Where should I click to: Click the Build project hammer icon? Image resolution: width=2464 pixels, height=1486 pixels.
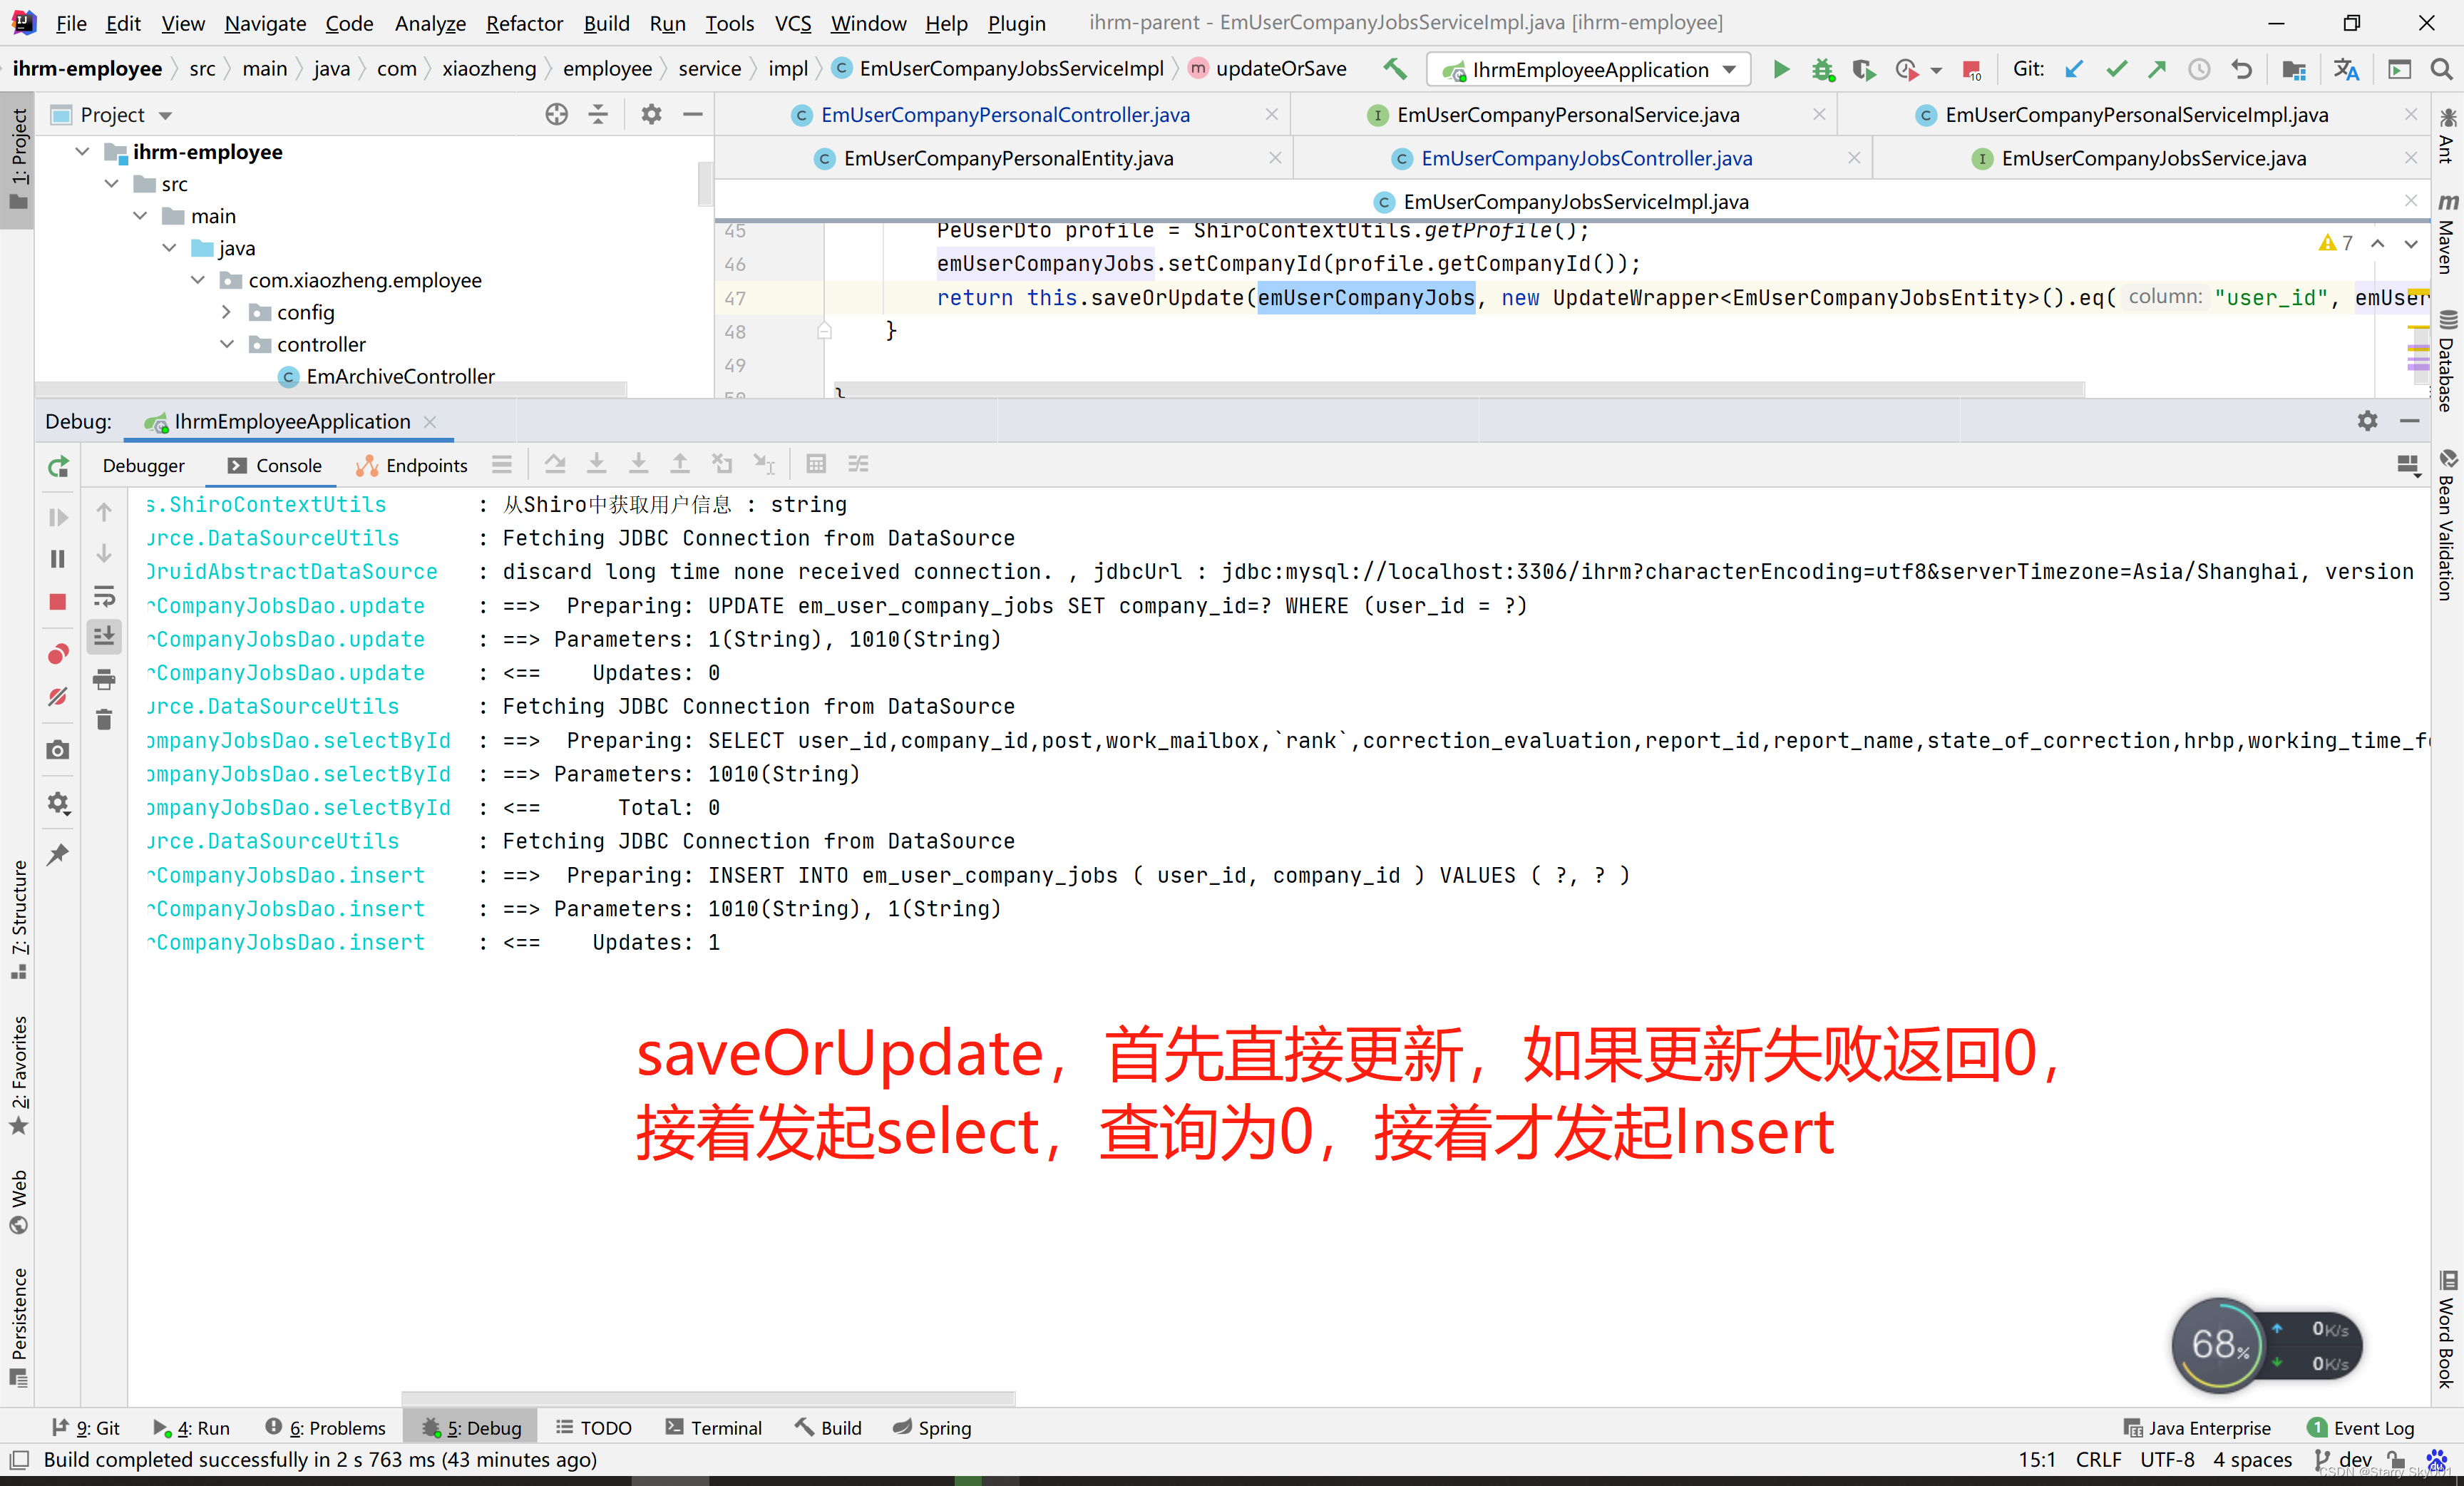[1395, 69]
